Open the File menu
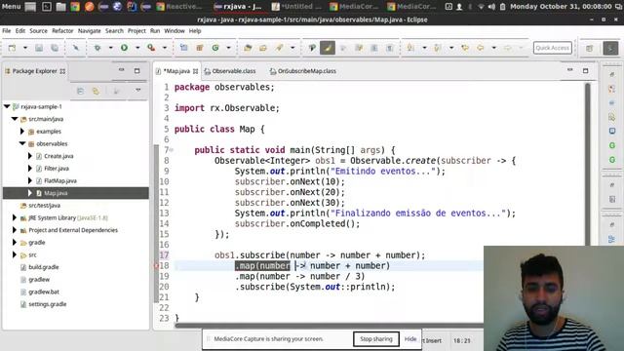 (x=7, y=30)
